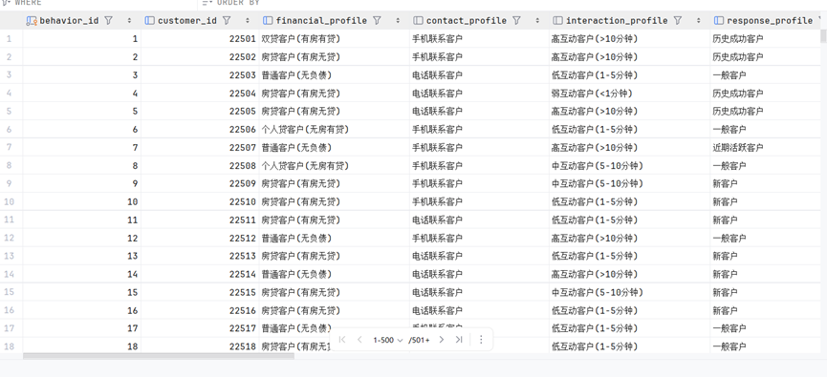The image size is (827, 377).
Task: Click interaction_profile cell in row 8
Action: (629, 166)
